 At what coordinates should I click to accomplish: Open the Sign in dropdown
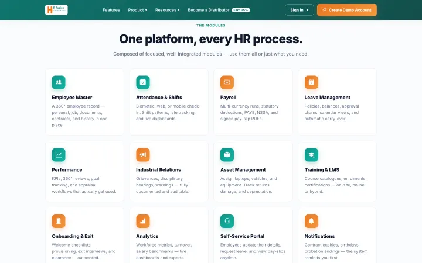[300, 10]
